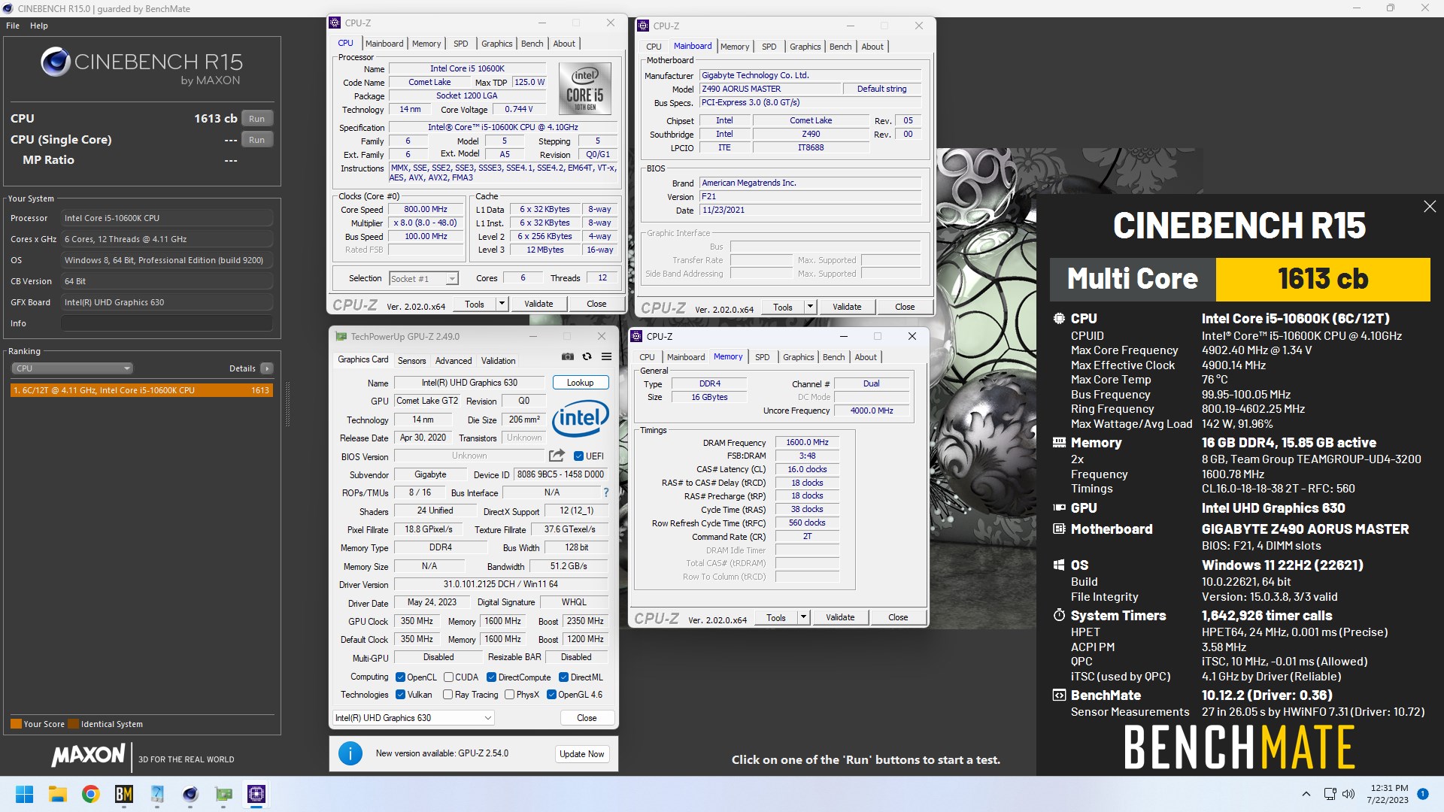Toggle the PhysX checkbox
This screenshot has width=1444, height=812.
(x=509, y=695)
